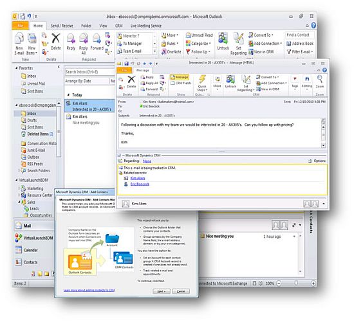Open Categorize dropdown in main ribbon
Viewport: 354px width, 322px height.
pyautogui.click(x=198, y=44)
